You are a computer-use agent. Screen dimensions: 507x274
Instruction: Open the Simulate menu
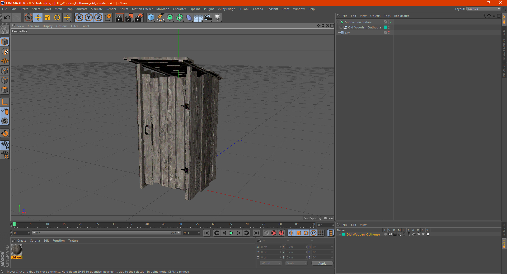(97, 9)
